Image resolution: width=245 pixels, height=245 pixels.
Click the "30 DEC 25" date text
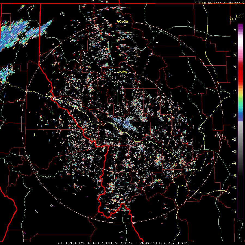coord(163,243)
